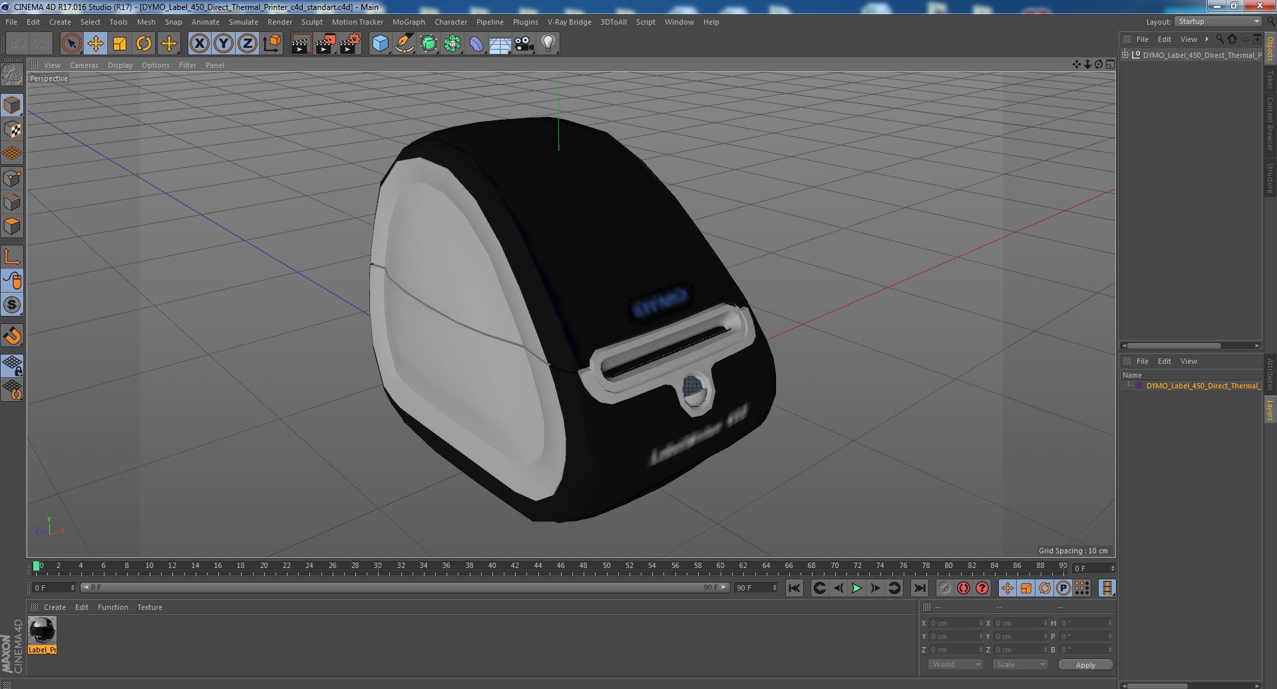Switch to Polygons mode
The image size is (1277, 689).
click(12, 226)
